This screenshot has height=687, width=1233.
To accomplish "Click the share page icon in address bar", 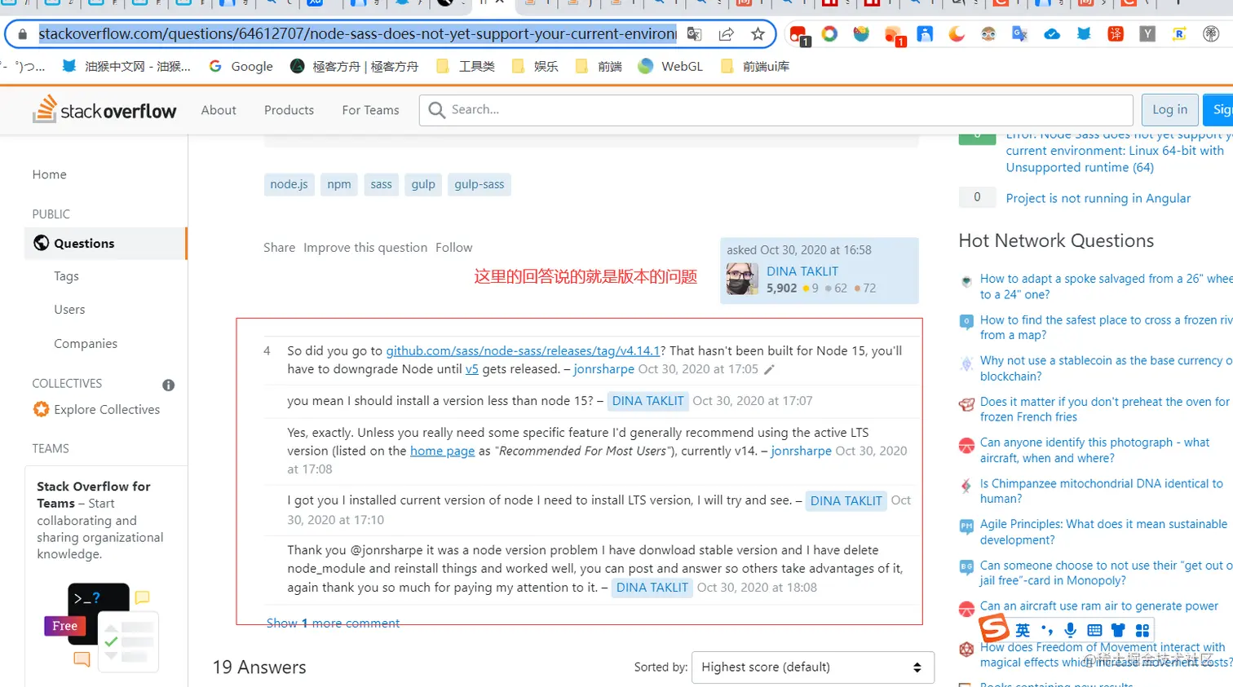I will [x=726, y=34].
